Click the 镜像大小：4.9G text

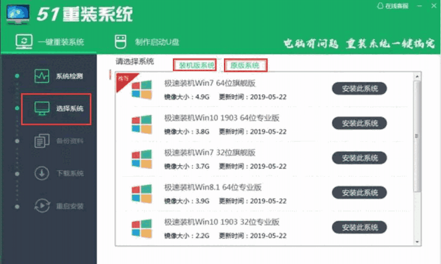click(187, 97)
